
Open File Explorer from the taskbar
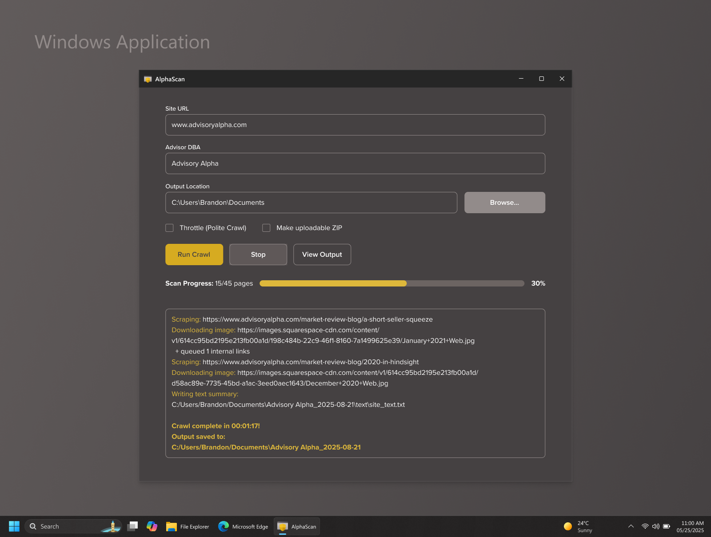[x=188, y=526]
